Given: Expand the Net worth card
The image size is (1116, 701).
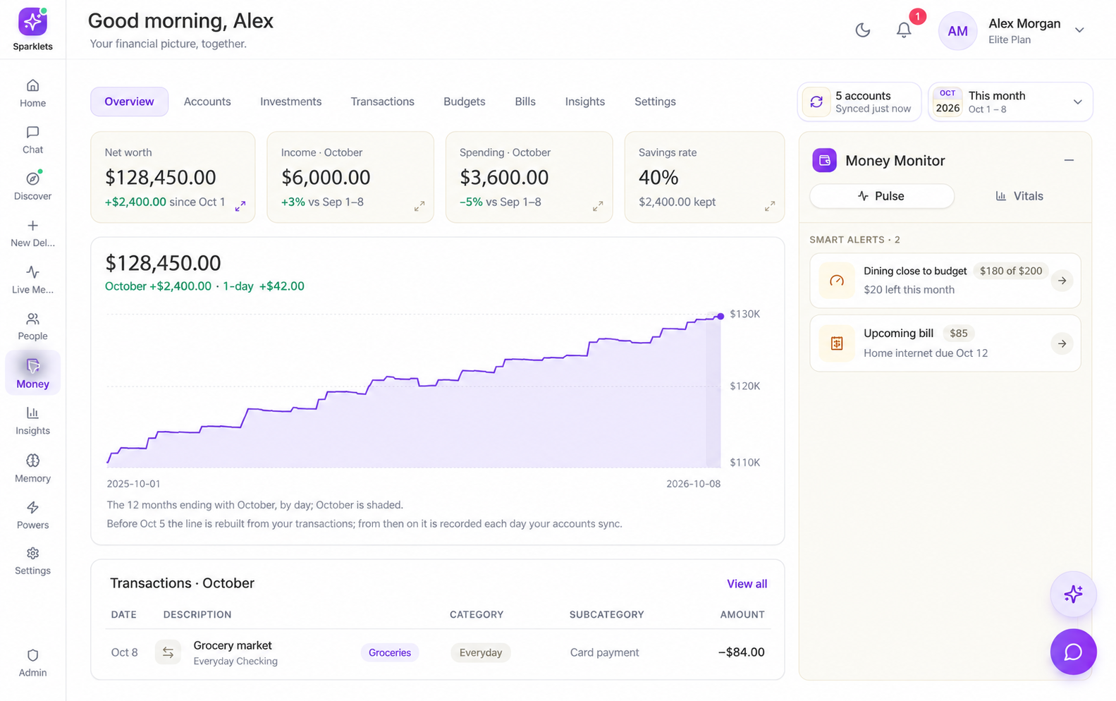Looking at the screenshot, I should tap(240, 206).
